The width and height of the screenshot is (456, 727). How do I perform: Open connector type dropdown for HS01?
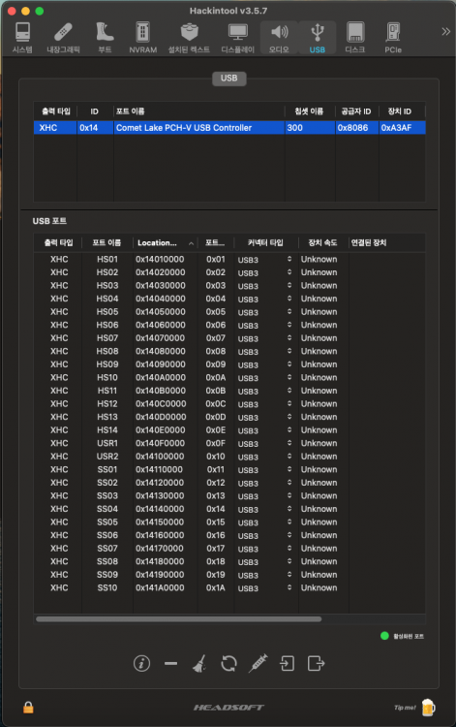coord(289,259)
